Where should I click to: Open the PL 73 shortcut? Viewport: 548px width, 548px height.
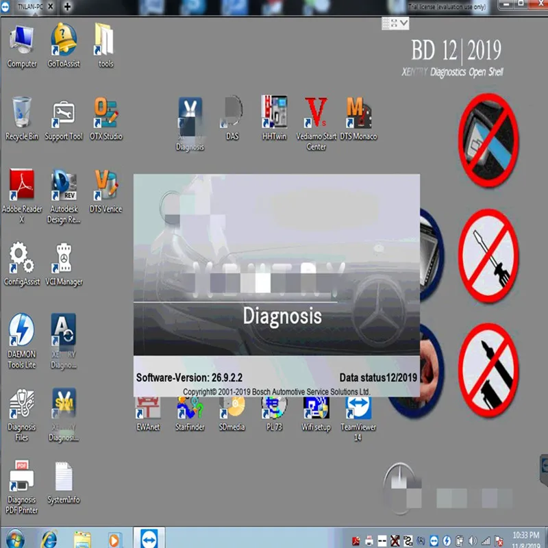275,414
